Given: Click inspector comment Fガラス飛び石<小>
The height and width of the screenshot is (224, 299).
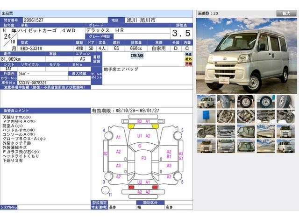Looking at the screenshot, I should [21, 152].
